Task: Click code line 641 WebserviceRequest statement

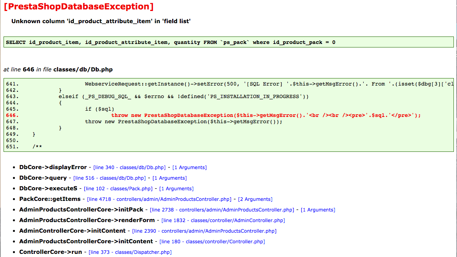Action: [x=269, y=84]
